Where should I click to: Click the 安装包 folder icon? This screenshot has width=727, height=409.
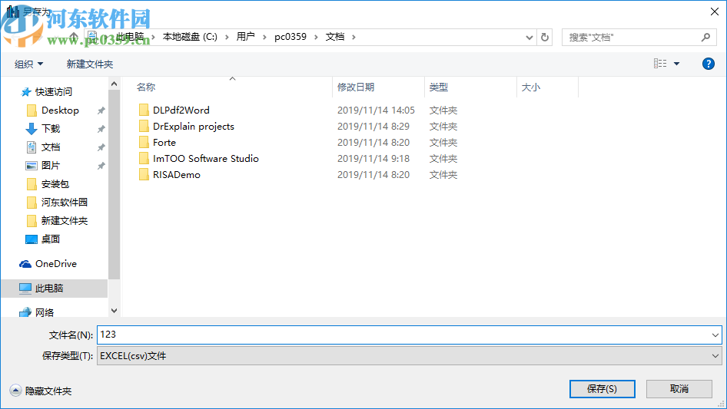point(32,184)
